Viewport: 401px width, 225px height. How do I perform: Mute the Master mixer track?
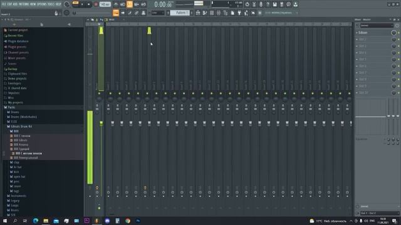click(99, 93)
